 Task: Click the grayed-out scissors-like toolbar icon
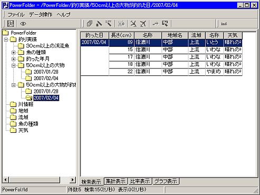tap(121, 24)
